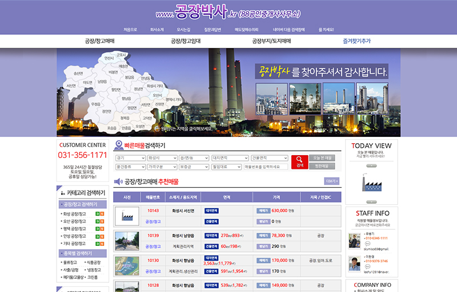457x292 pixels.
Task: Select 즐겨찾기추가 in the main menu
Action: point(356,41)
